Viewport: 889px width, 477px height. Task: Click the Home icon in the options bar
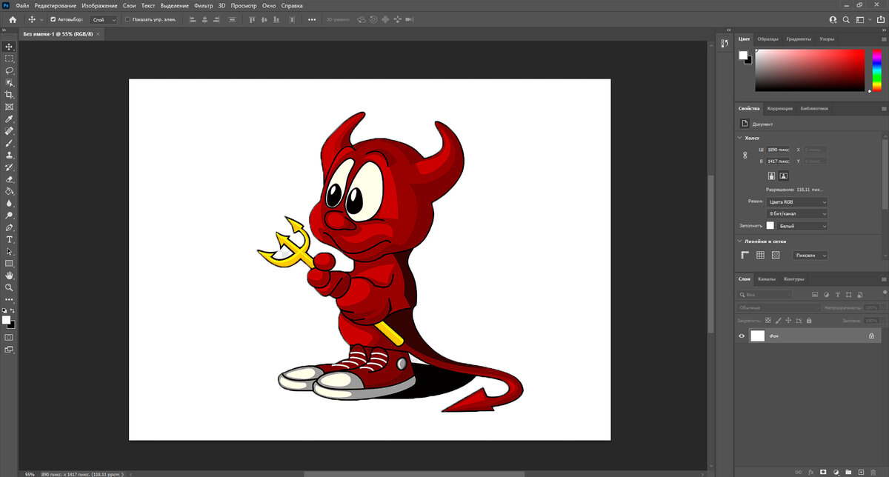pyautogui.click(x=12, y=20)
